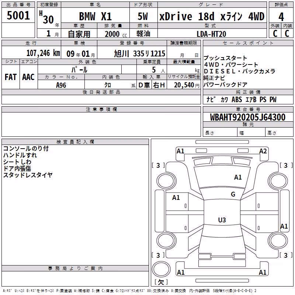
Task: Click ABS in genuine equipment row
Action: [237, 100]
